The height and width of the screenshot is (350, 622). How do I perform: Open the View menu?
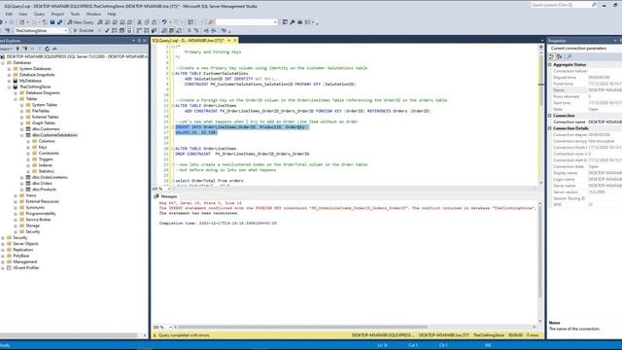point(23,14)
